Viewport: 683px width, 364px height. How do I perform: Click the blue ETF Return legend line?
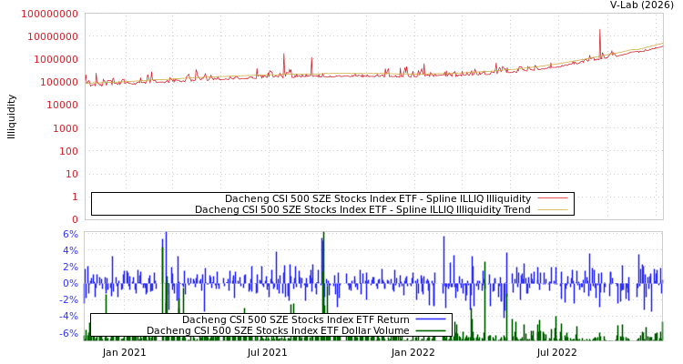[430, 319]
